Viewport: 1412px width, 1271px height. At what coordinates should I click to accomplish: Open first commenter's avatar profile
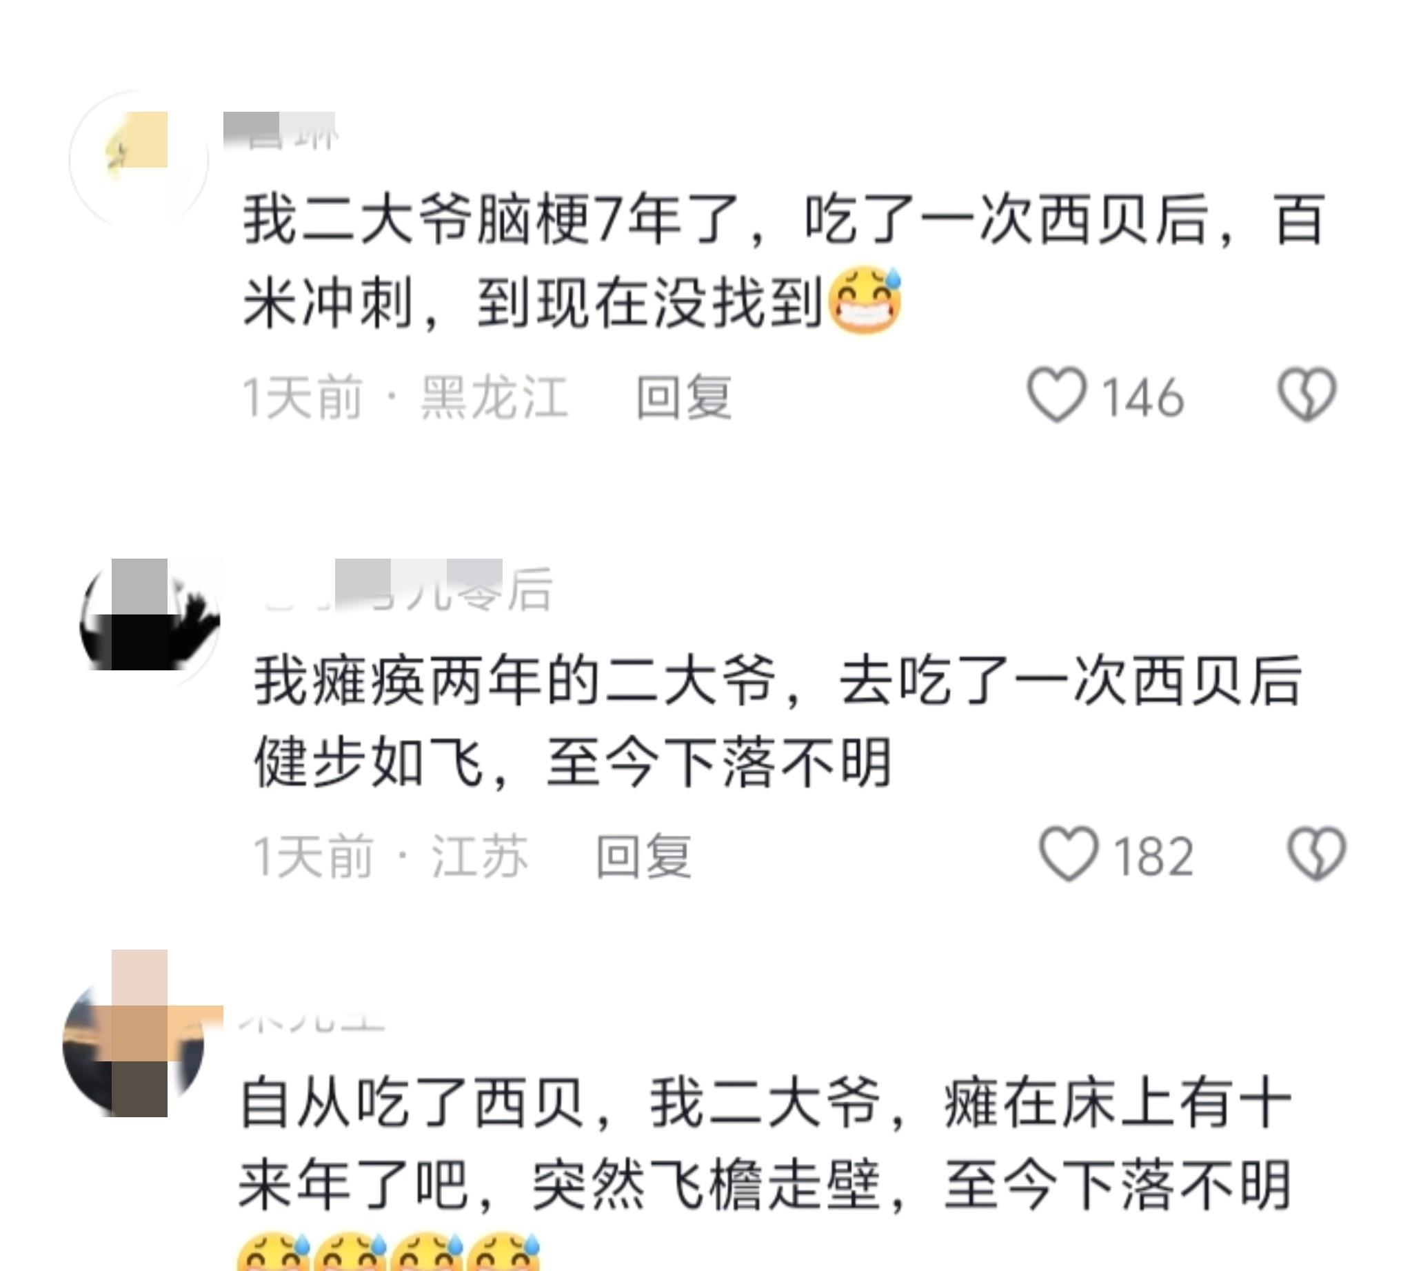[x=139, y=159]
